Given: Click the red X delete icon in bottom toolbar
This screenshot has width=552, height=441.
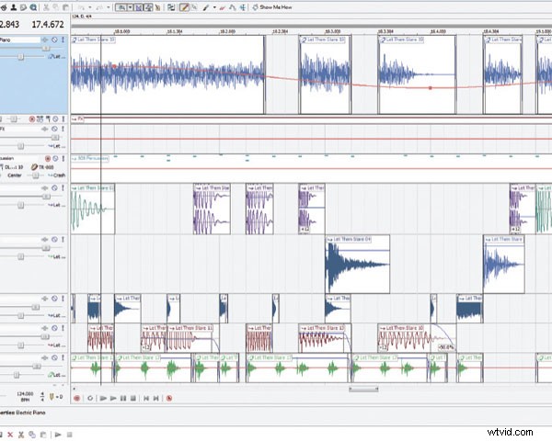Looking at the screenshot, I should click(x=10, y=435).
